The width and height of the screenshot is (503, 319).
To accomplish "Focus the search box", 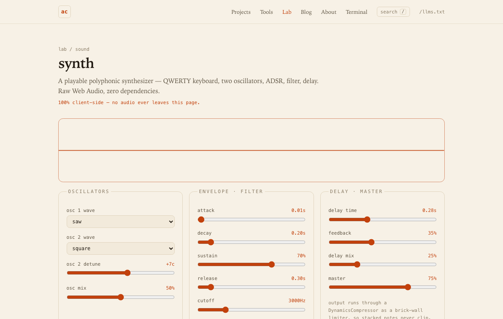I will pos(393,12).
